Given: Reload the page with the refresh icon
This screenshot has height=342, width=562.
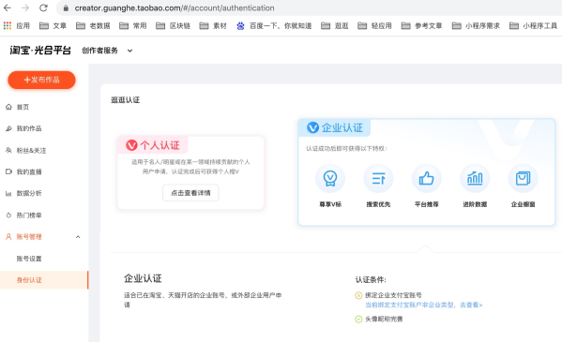Looking at the screenshot, I should point(43,7).
